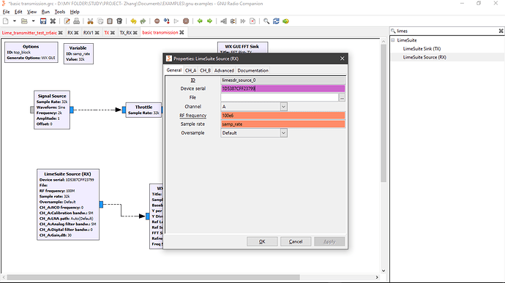Rotate block counterclockwise with green left arrow
505x283 pixels.
tap(200, 21)
